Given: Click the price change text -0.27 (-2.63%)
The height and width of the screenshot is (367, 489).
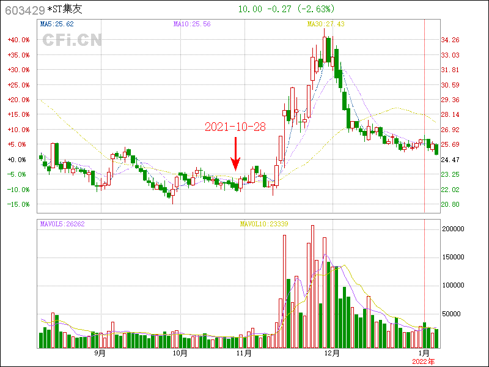Looking at the screenshot, I should point(304,9).
